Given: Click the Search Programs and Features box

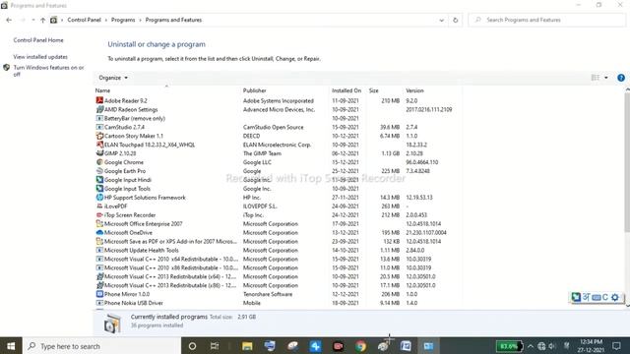Looking at the screenshot, I should pos(546,20).
